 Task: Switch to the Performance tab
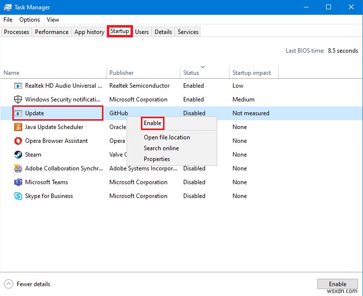52,32
